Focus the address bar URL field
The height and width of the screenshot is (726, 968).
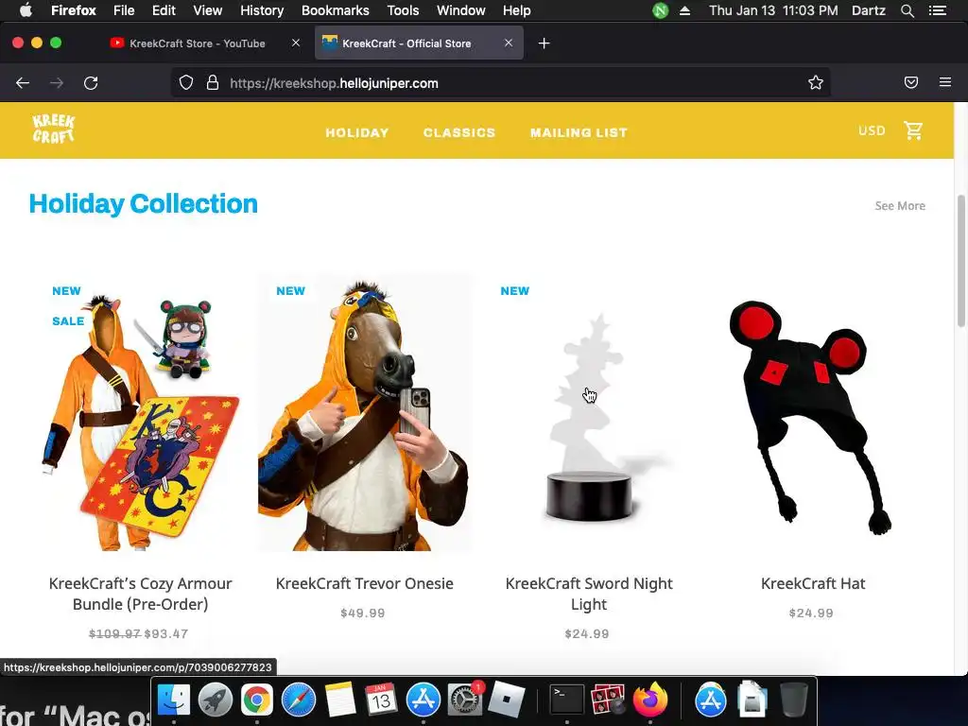coord(501,83)
